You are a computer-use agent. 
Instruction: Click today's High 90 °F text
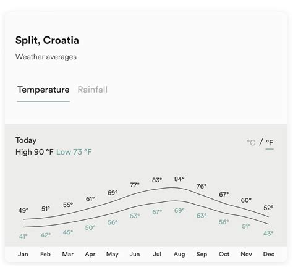coord(35,152)
